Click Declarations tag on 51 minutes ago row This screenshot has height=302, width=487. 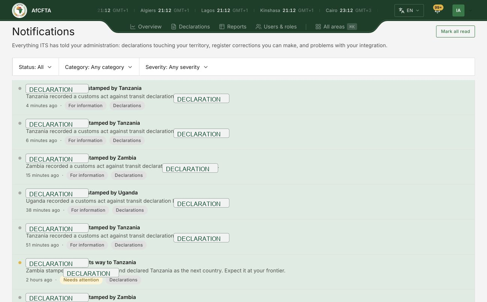pos(129,245)
